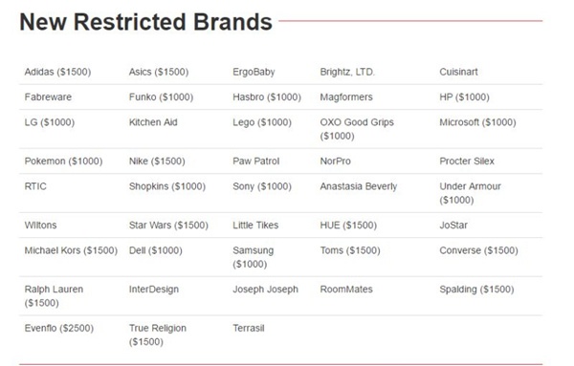
Task: Select ErgoBaby in the brand table
Action: pos(254,72)
